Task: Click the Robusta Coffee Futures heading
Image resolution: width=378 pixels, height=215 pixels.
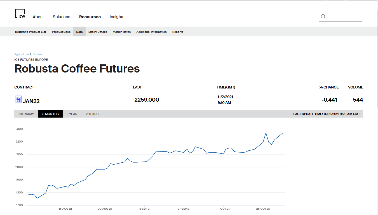Action: (x=77, y=69)
